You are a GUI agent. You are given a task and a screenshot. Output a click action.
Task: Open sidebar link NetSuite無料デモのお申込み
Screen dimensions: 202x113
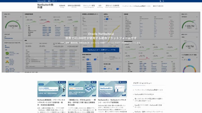pyautogui.click(x=144, y=94)
